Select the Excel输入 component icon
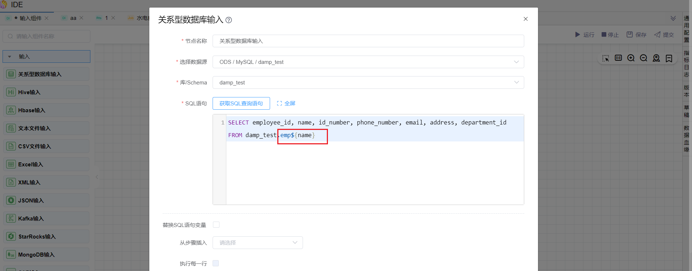Screen dimensions: 692x271 pos(11,165)
